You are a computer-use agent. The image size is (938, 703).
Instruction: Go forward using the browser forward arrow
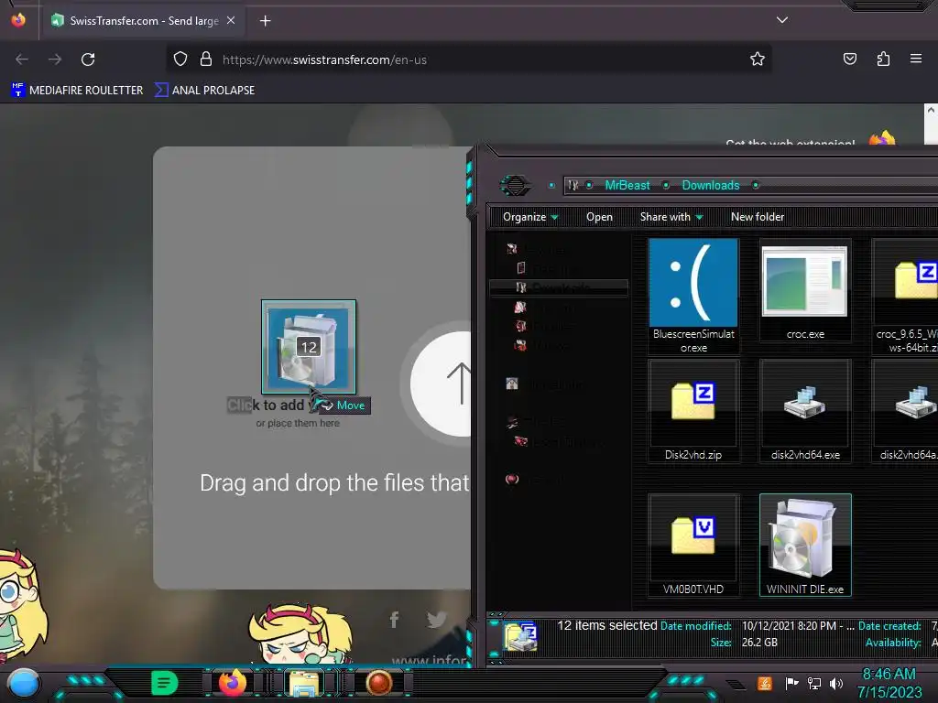click(x=55, y=59)
